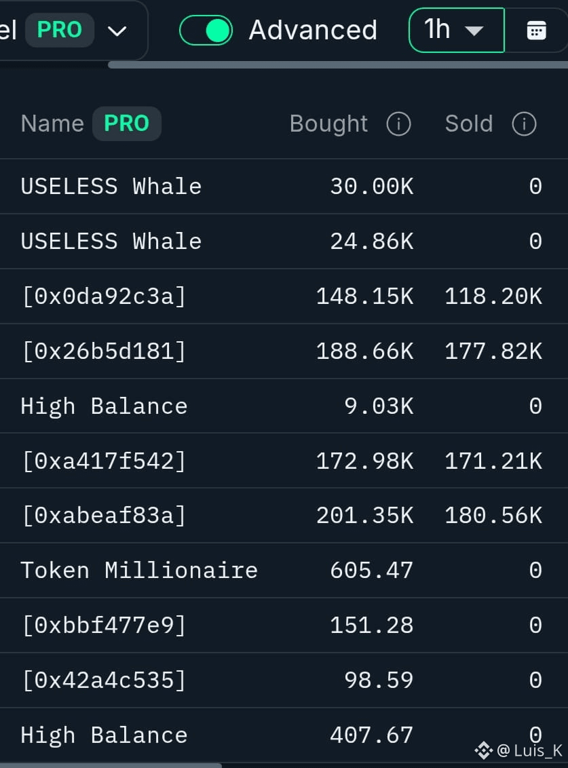The height and width of the screenshot is (768, 568).
Task: Open wallet address [0x26b5d181]
Action: click(x=104, y=351)
